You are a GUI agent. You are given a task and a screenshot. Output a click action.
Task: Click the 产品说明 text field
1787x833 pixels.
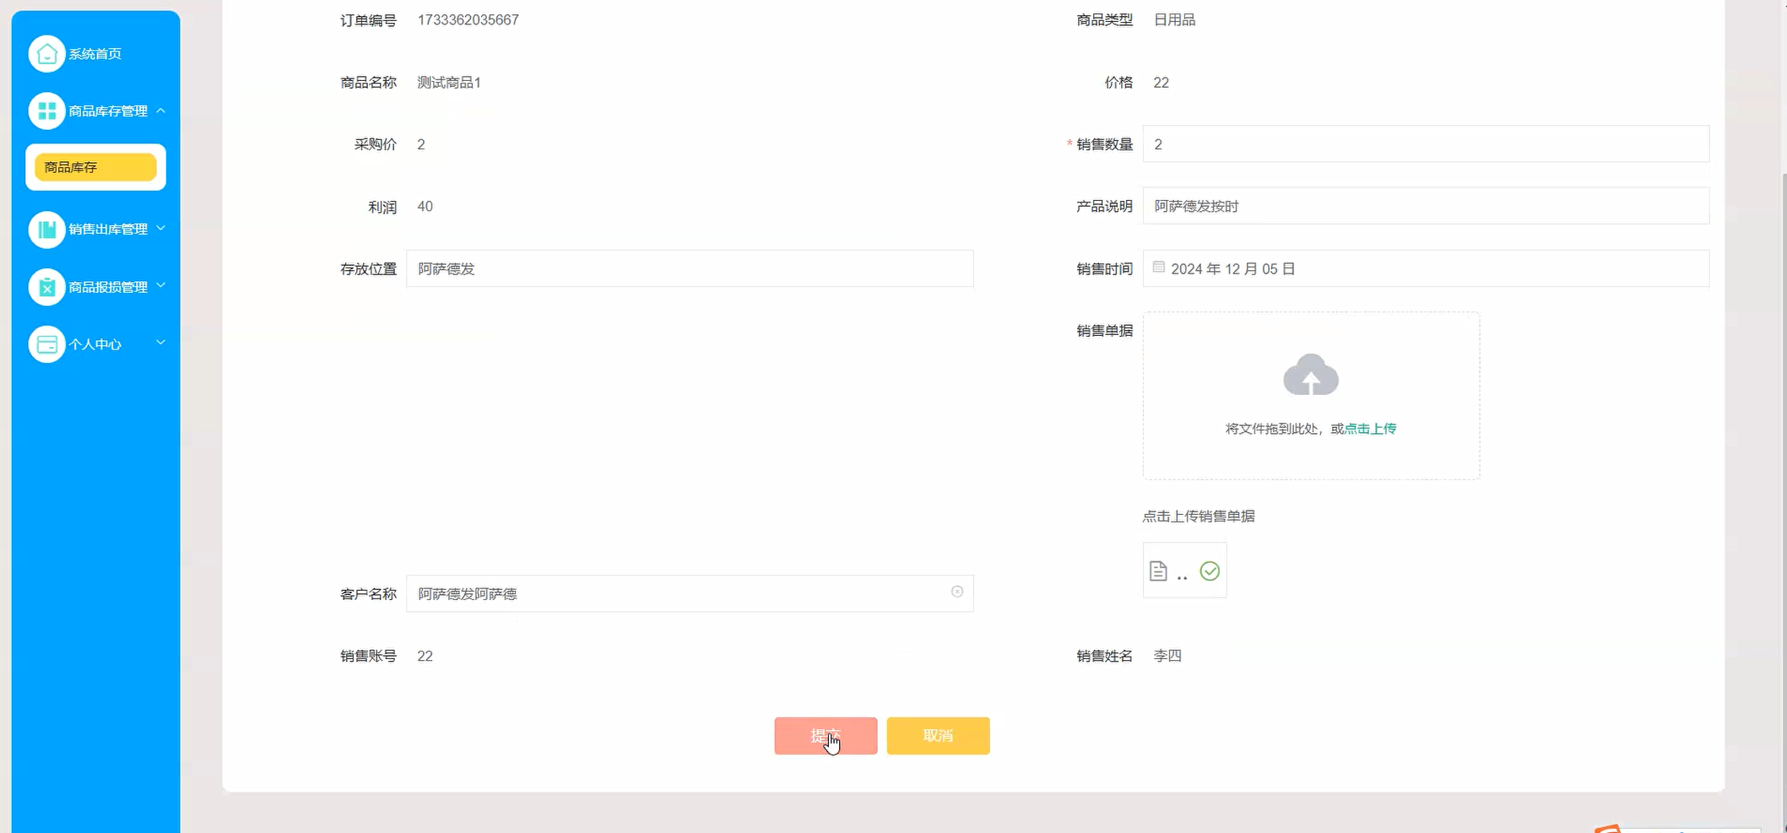[1351, 205]
